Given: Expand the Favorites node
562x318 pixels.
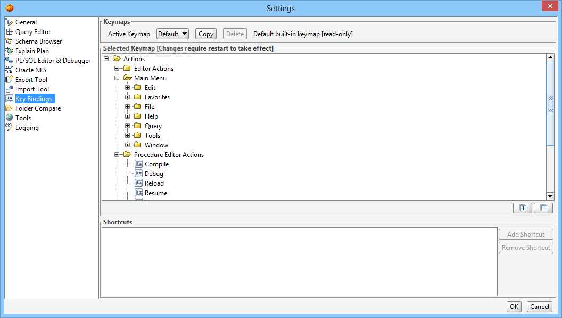Looking at the screenshot, I should click(x=127, y=97).
